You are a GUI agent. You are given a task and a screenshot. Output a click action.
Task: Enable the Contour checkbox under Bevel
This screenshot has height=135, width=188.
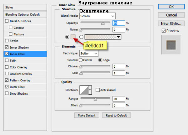[11, 28]
